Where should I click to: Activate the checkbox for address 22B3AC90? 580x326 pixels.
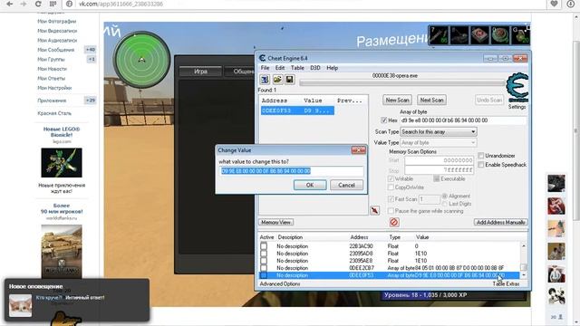pyautogui.click(x=264, y=246)
